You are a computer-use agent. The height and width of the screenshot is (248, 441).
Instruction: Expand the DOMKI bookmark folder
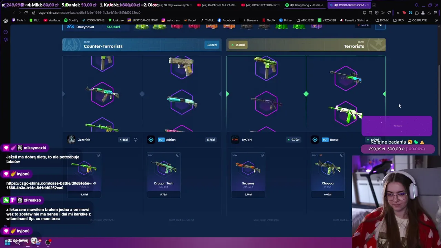coord(382,20)
